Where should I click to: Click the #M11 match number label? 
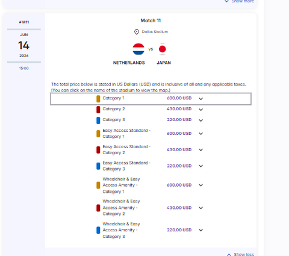(24, 22)
